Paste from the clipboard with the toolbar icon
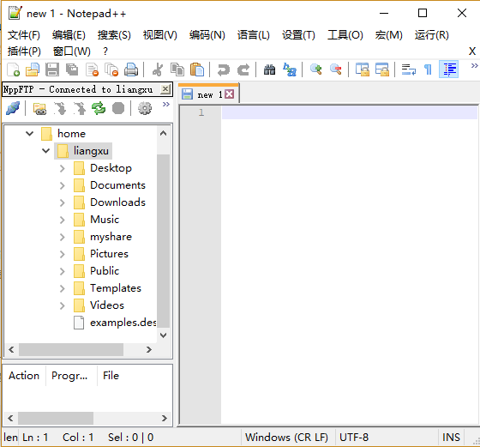 coord(197,69)
